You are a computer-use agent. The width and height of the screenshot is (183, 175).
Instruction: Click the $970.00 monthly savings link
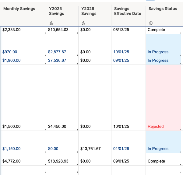pyautogui.click(x=10, y=52)
